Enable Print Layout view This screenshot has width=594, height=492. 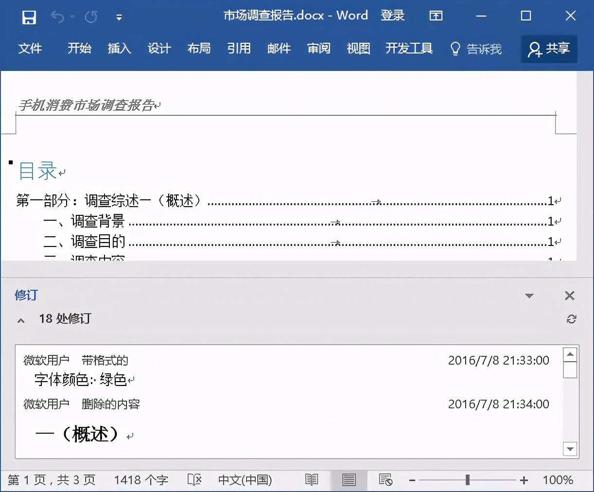click(x=349, y=480)
